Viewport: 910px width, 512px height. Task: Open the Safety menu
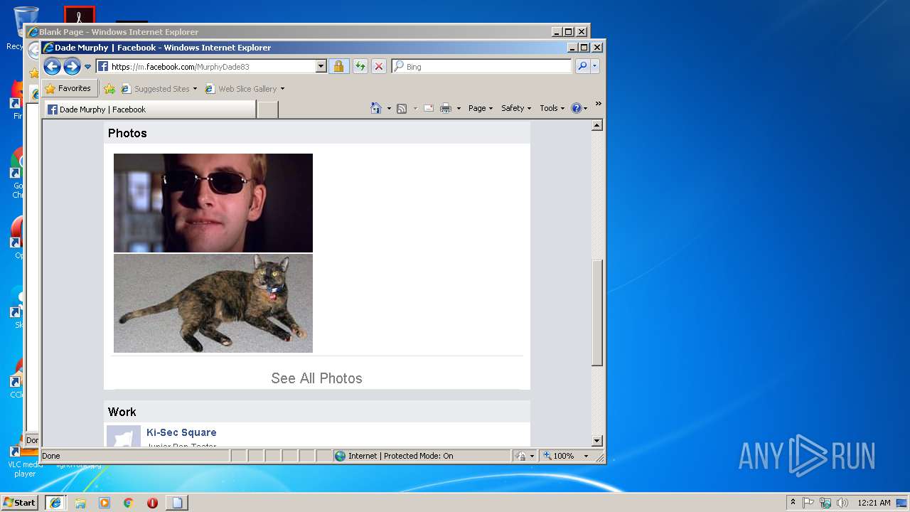tap(516, 108)
